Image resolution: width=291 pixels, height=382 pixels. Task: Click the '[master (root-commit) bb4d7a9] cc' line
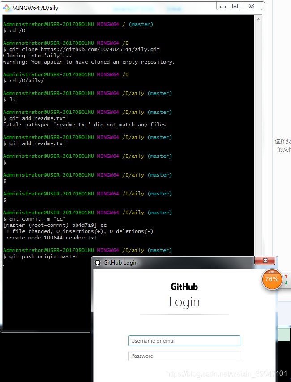tap(55, 225)
